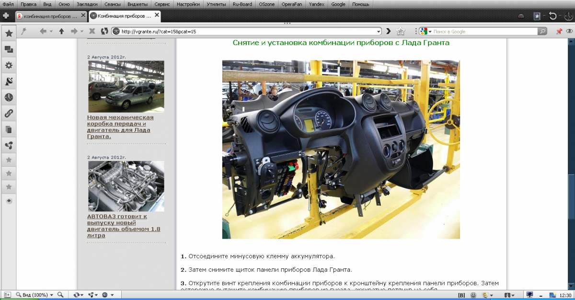
Task: Open the dropdown beside the share nodes in status bar
Action: [x=96, y=295]
